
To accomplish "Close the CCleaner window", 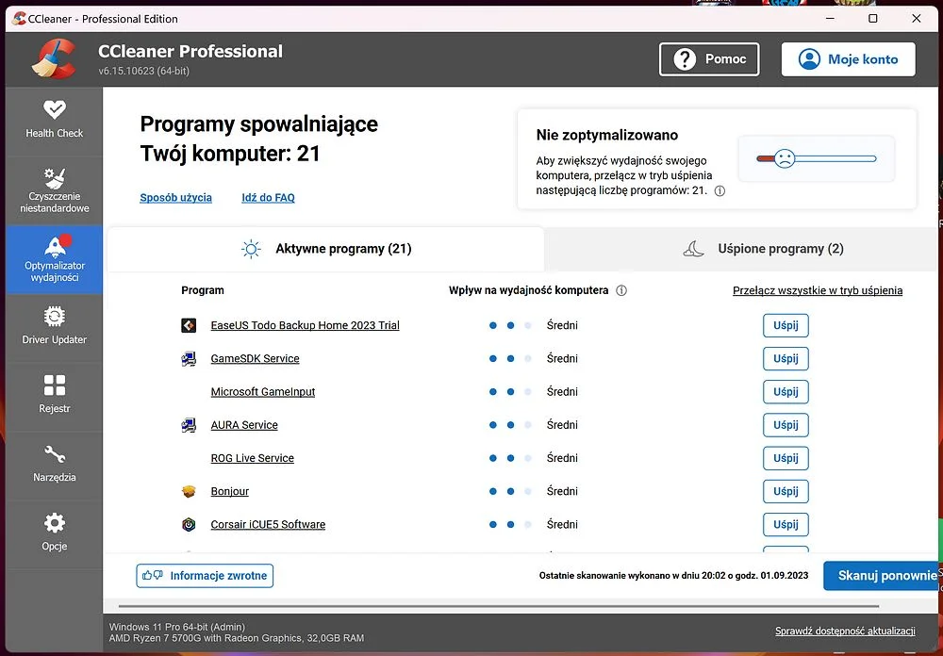I will 917,19.
